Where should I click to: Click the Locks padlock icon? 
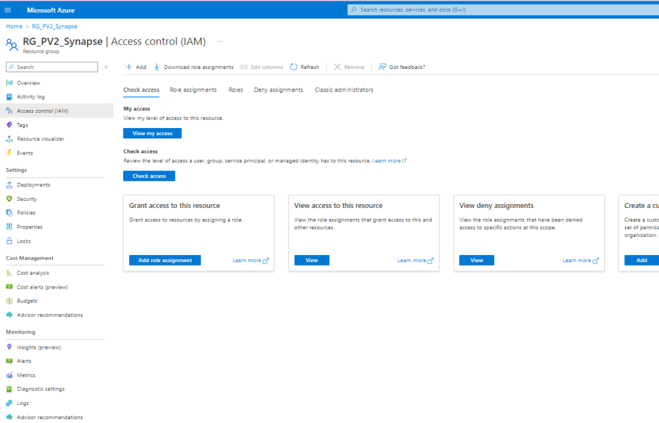tap(9, 241)
